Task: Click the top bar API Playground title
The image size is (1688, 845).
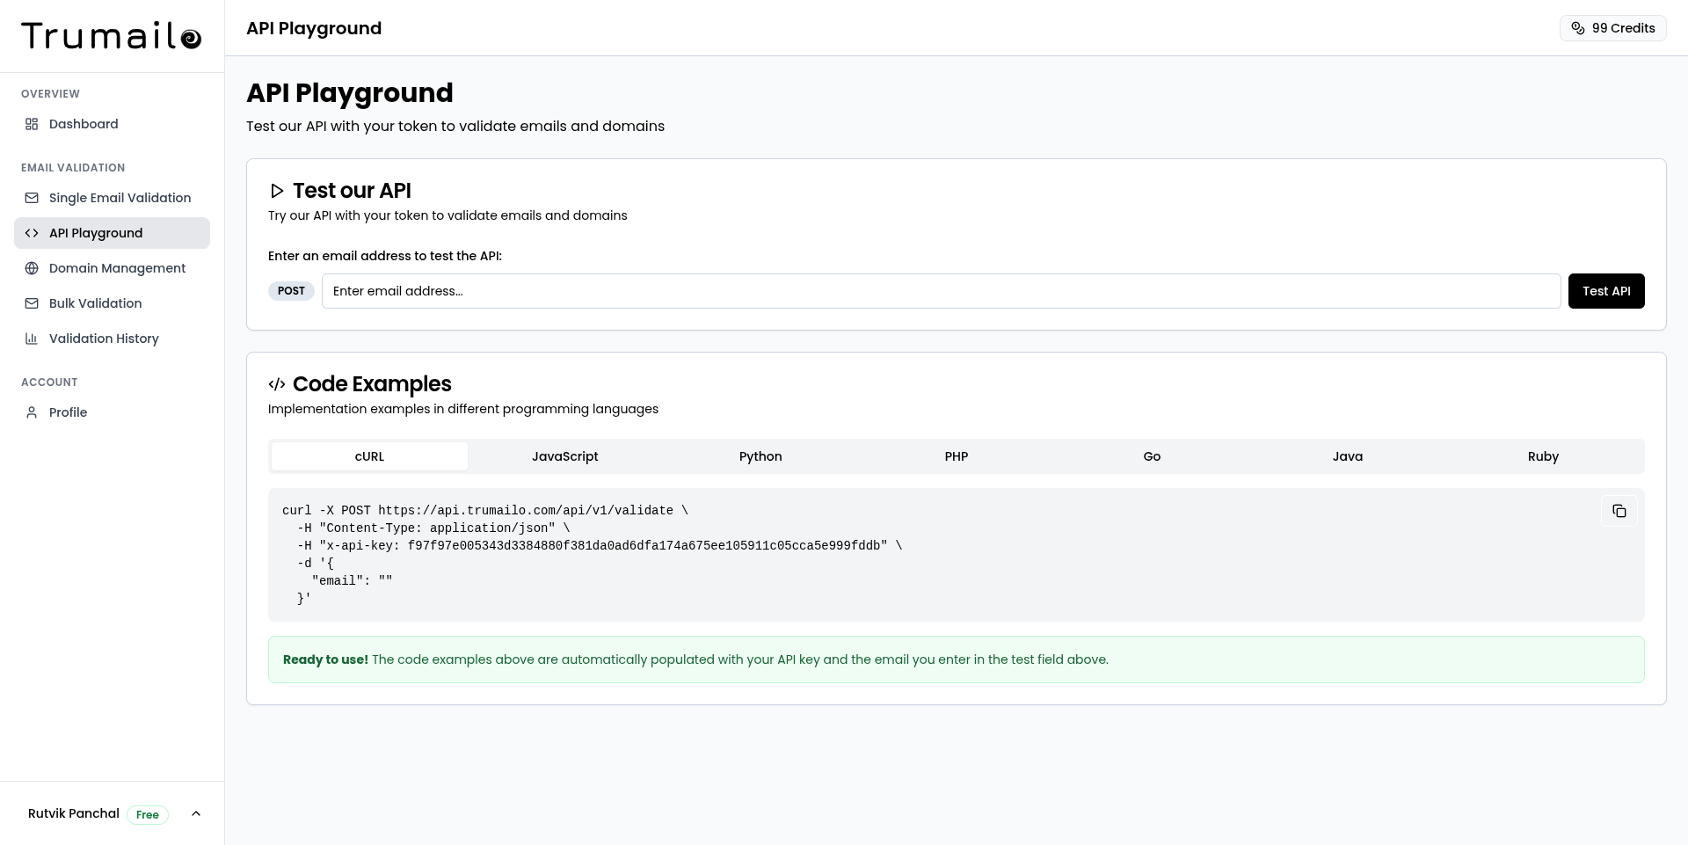Action: 314,28
